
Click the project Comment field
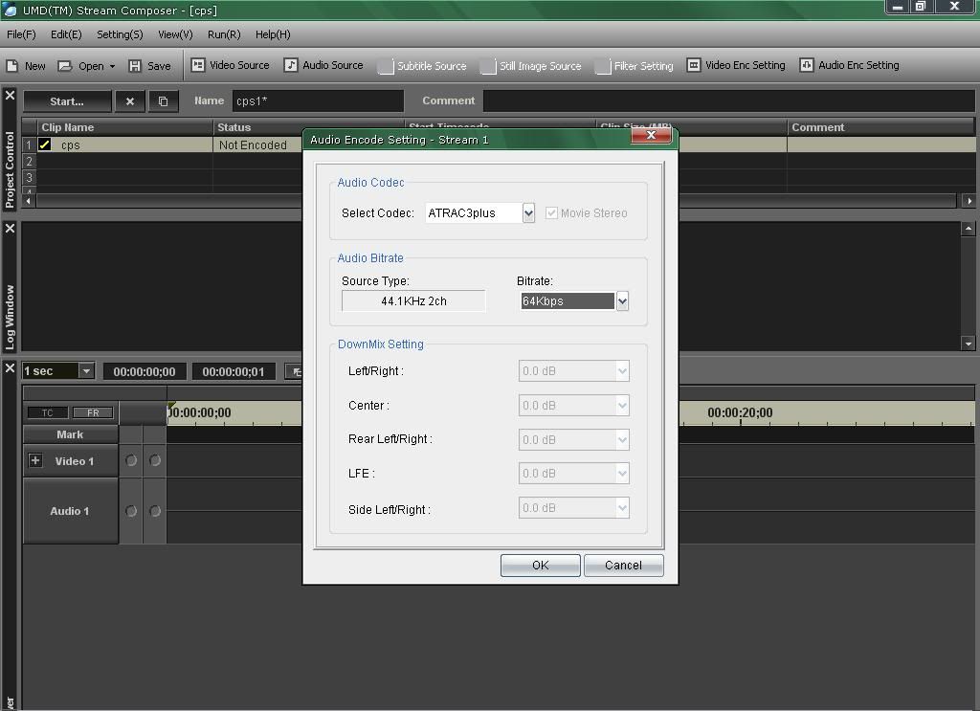click(728, 100)
